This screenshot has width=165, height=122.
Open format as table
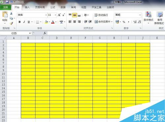pos(160,18)
